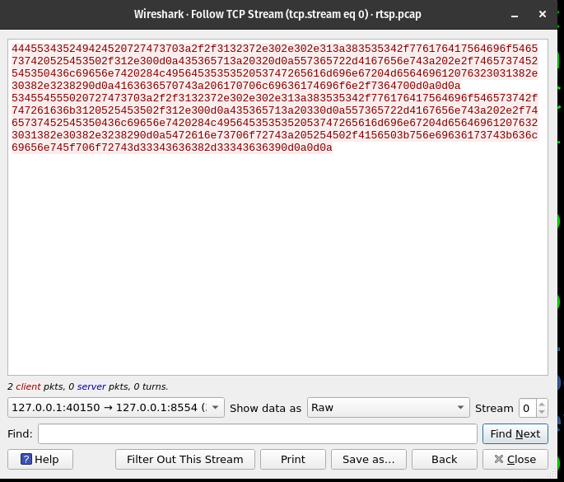
Task: Expand the Show data as Raw dropdown
Action: coord(388,408)
